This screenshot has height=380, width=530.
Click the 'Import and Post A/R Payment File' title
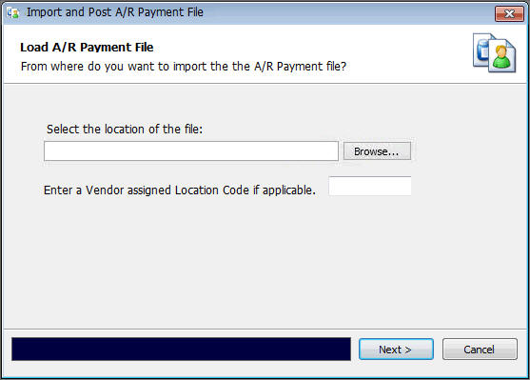pos(115,12)
